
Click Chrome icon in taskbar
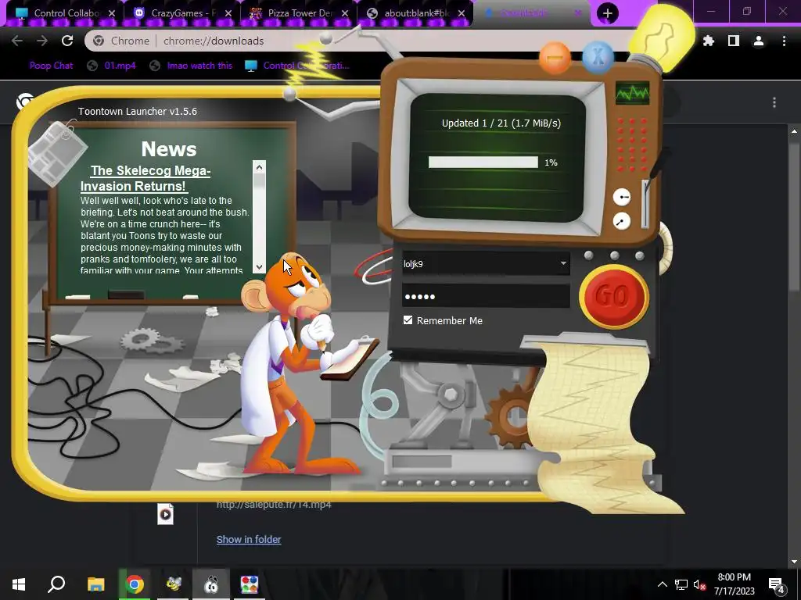(135, 584)
